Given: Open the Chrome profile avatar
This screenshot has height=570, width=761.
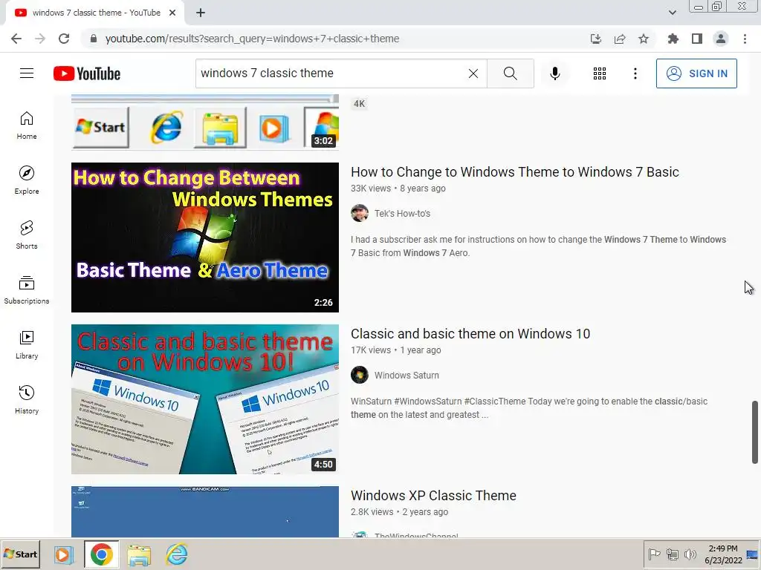Looking at the screenshot, I should click(x=721, y=39).
